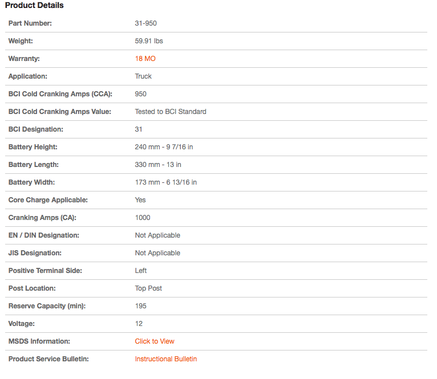Select the part number value 31-950
Screen dimensions: 437x379
(x=145, y=23)
